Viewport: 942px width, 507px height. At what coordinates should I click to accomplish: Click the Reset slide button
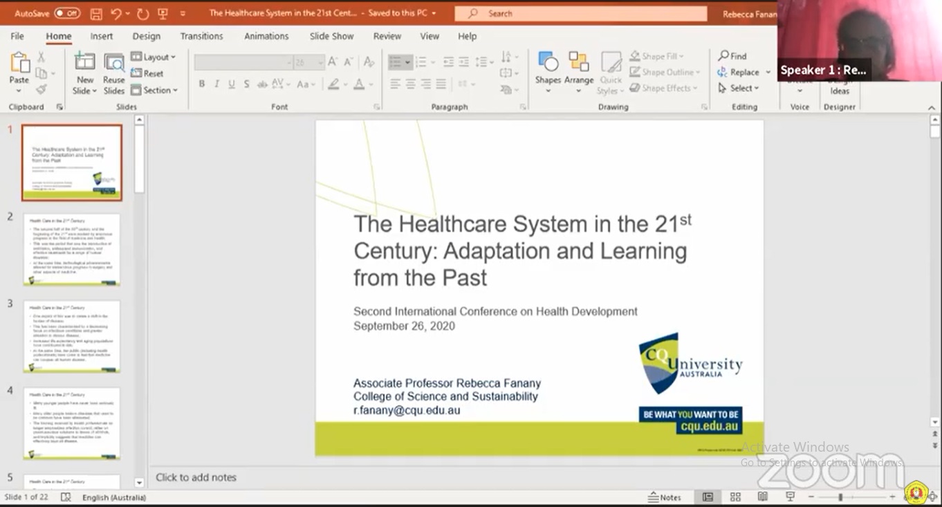tap(147, 73)
